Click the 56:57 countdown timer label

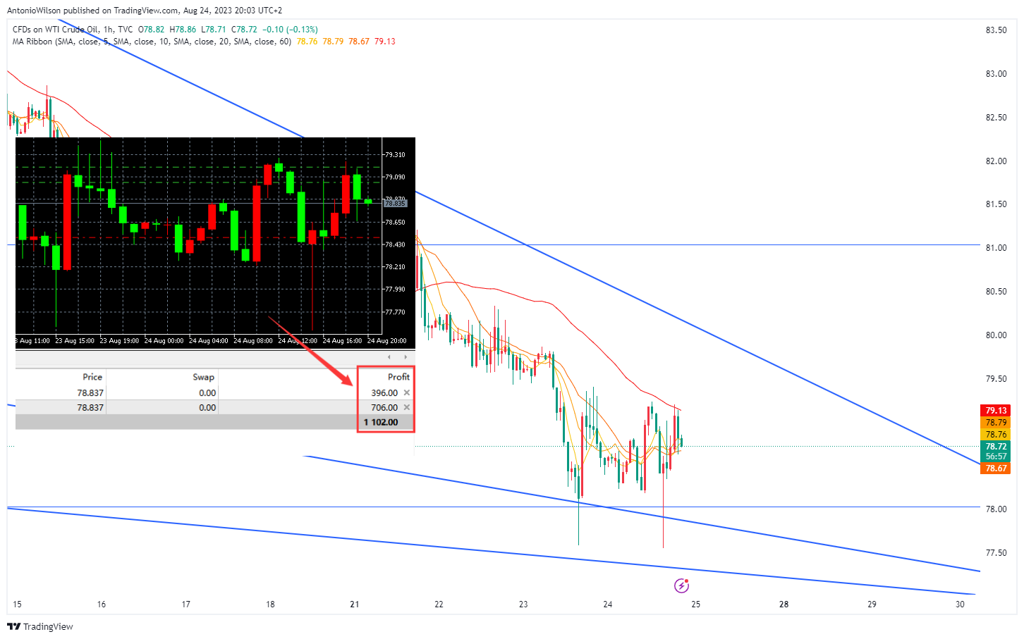click(x=996, y=457)
